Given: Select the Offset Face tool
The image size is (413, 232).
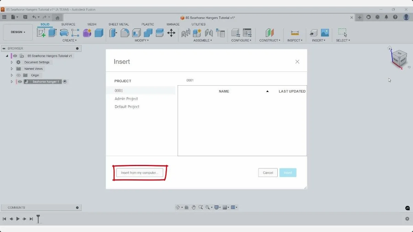Looking at the screenshot, I should pos(160,33).
